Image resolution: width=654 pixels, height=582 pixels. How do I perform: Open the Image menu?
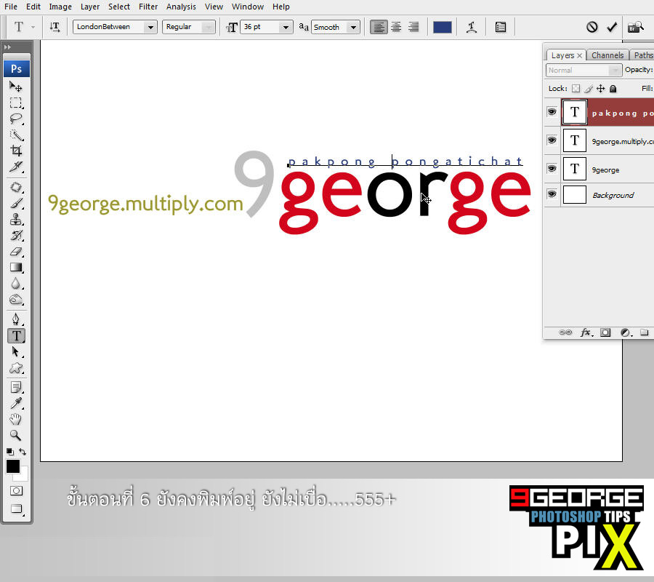(x=60, y=7)
